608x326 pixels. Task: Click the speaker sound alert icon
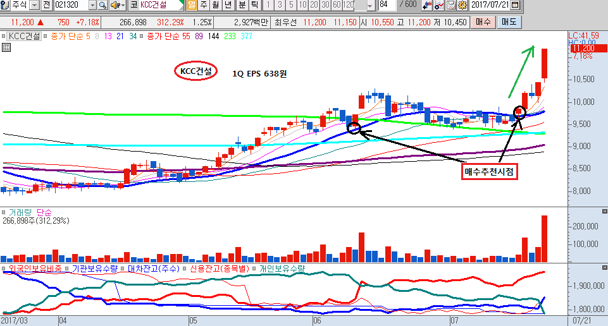(x=115, y=5)
